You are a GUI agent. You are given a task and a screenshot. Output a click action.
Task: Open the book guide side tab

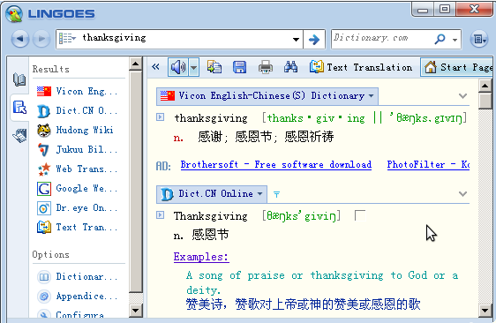19,79
